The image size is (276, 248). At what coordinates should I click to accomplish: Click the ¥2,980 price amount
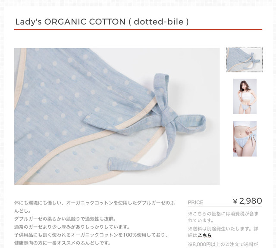[x=247, y=201]
